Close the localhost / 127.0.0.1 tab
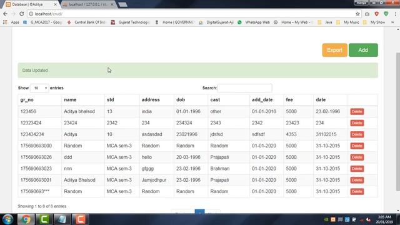The image size is (400, 225). [112, 4]
